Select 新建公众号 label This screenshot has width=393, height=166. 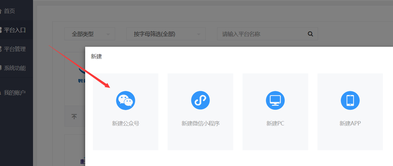(126, 124)
